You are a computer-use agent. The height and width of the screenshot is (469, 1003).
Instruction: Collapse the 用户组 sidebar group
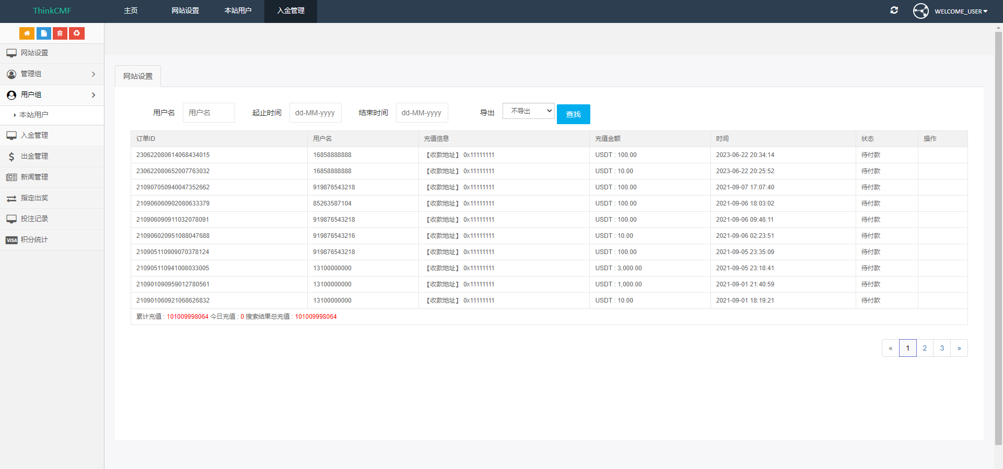click(x=52, y=95)
